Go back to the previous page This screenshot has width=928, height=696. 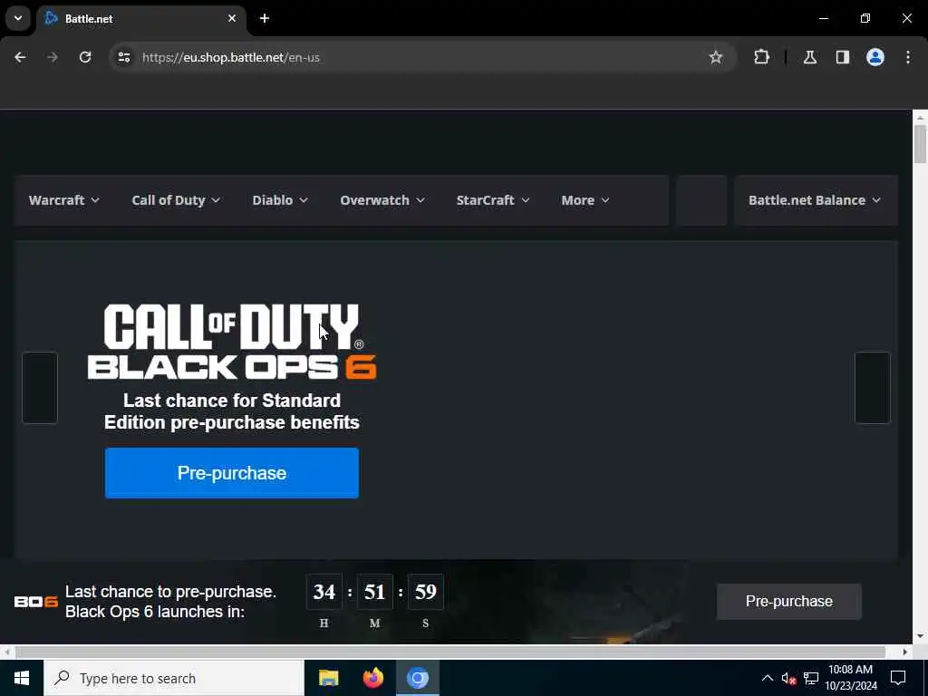(x=20, y=57)
